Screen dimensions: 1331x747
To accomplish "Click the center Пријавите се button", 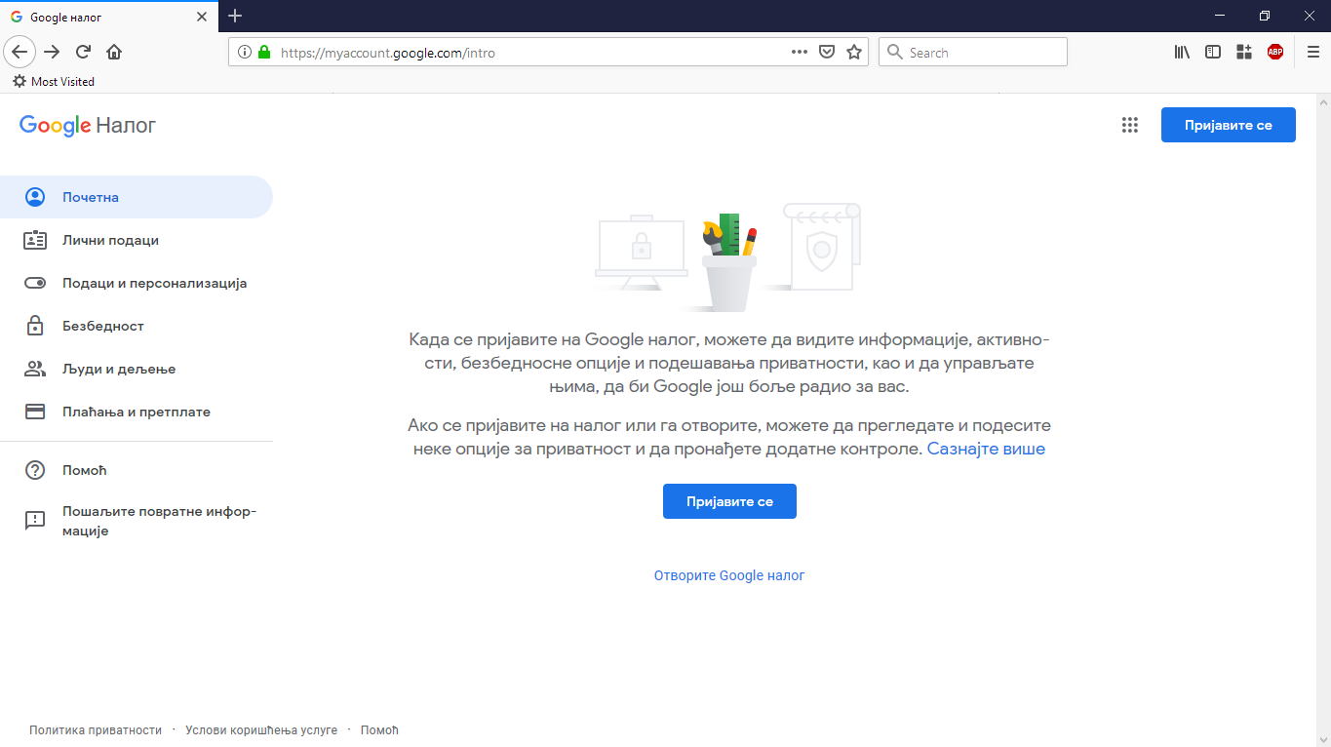I will click(x=729, y=501).
